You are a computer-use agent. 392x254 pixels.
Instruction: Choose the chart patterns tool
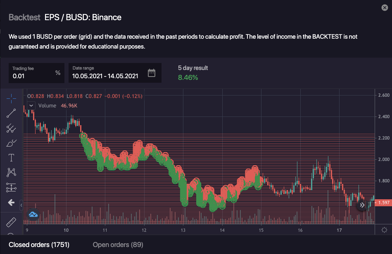coord(11,172)
